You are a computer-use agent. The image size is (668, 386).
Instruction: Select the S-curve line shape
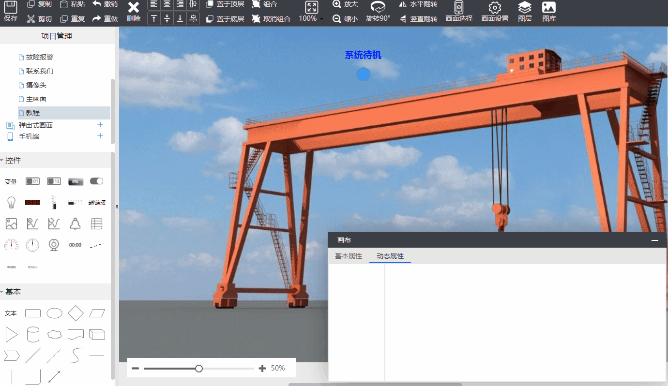tap(75, 356)
